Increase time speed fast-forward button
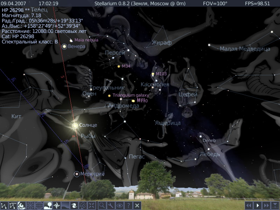The image size is (280, 210). [x=266, y=205]
